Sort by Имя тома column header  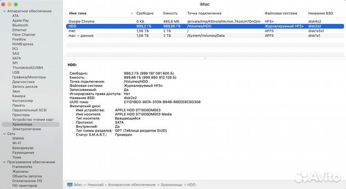pos(78,13)
